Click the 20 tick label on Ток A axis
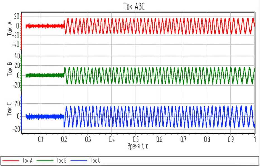 click(17, 16)
